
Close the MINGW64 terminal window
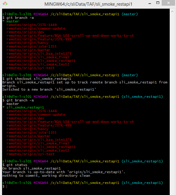coord(168,3)
